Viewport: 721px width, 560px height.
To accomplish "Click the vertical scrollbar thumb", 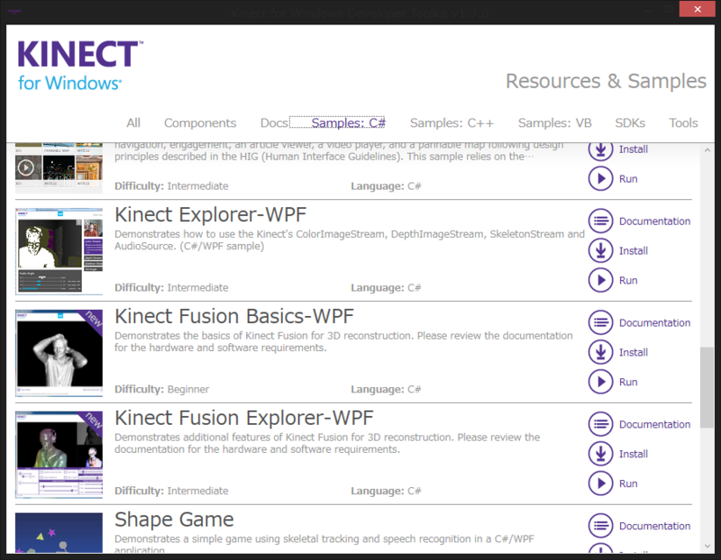I will click(707, 388).
